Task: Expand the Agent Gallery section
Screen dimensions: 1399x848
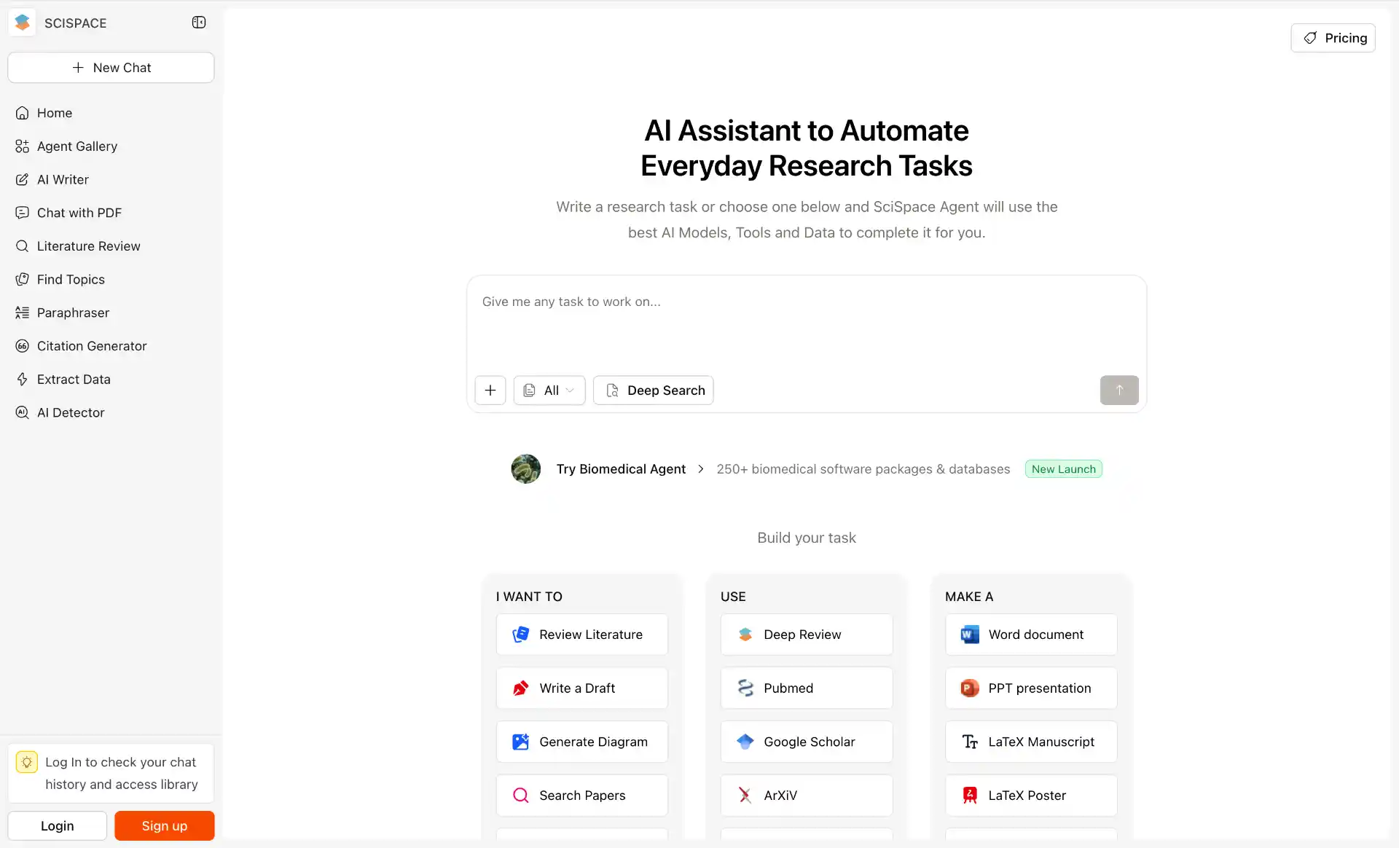Action: [77, 146]
